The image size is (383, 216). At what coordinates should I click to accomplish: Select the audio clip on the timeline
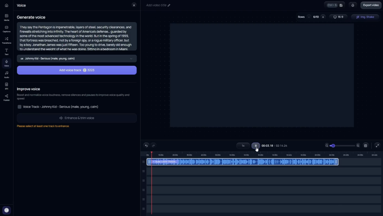coord(243,162)
